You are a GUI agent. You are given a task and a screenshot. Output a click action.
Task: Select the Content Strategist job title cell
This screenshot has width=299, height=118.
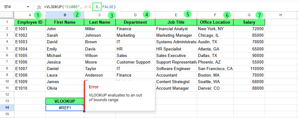point(176,82)
